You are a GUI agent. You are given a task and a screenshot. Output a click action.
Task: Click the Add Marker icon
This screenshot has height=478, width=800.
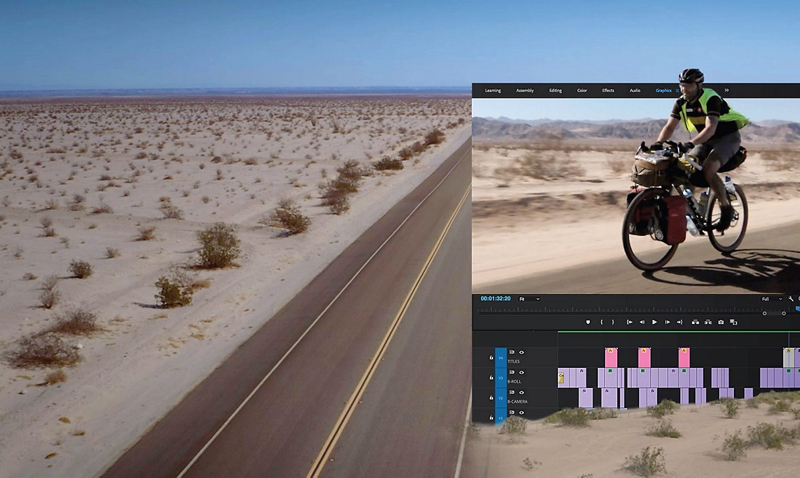pos(588,322)
